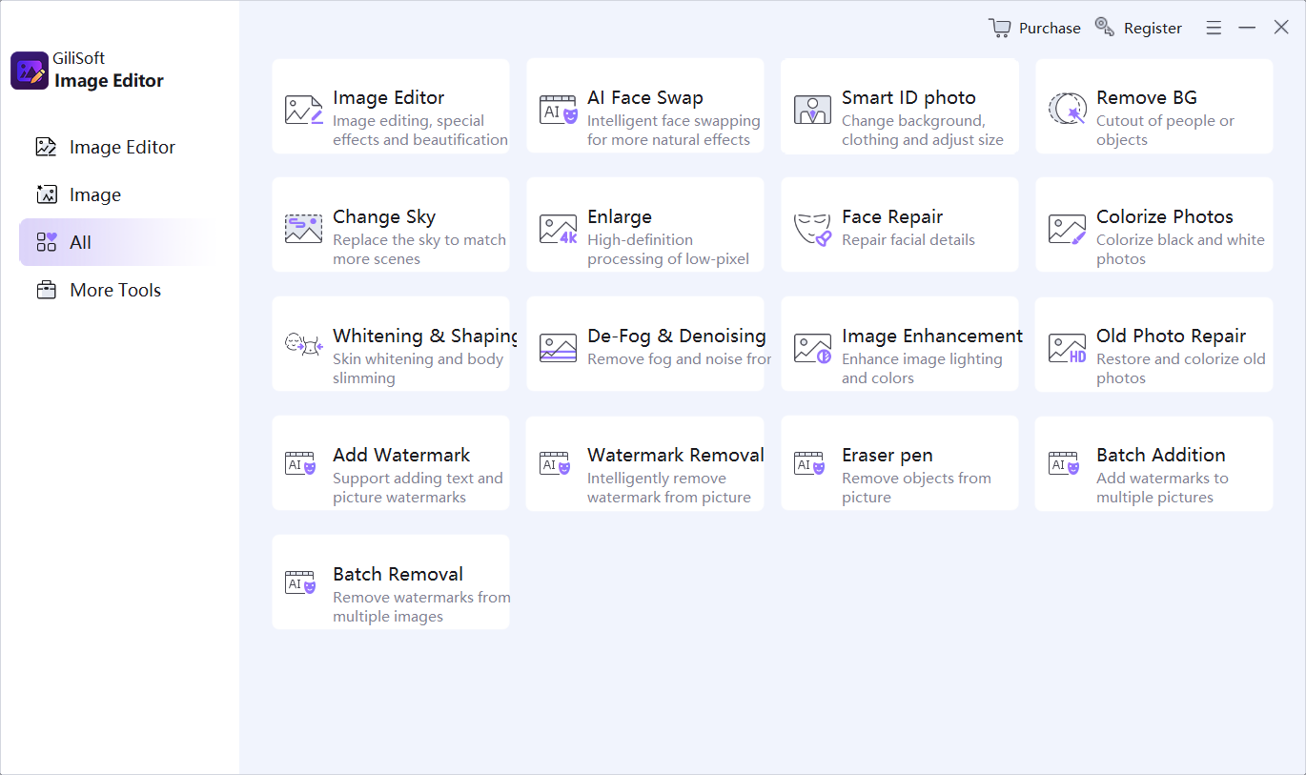Close the Image Editor window
1306x775 pixels.
1281,28
